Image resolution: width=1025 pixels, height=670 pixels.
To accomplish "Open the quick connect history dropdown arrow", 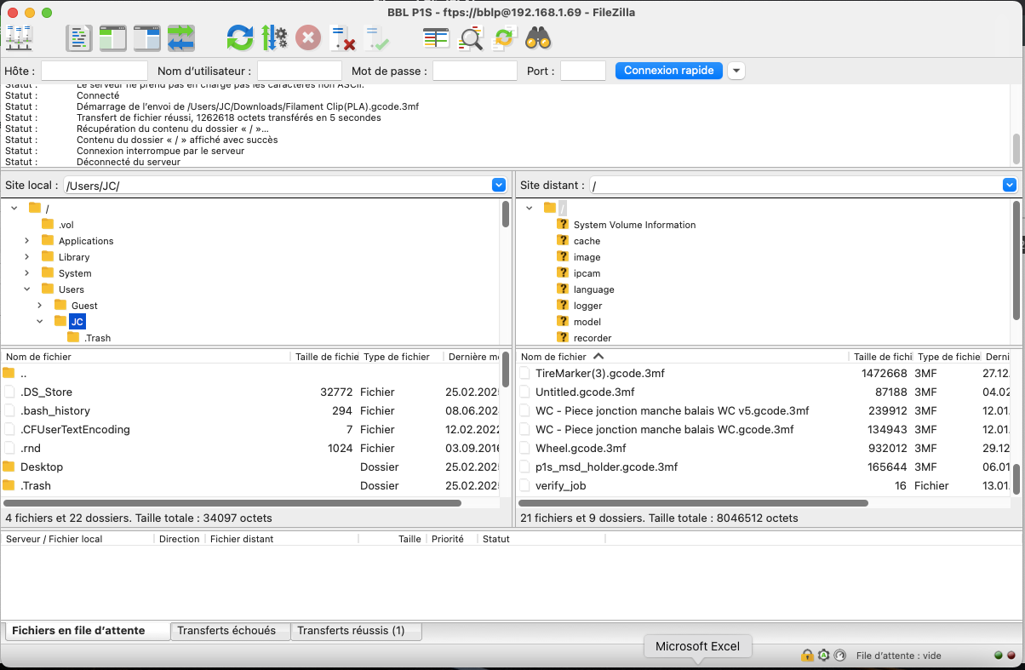I will (736, 71).
